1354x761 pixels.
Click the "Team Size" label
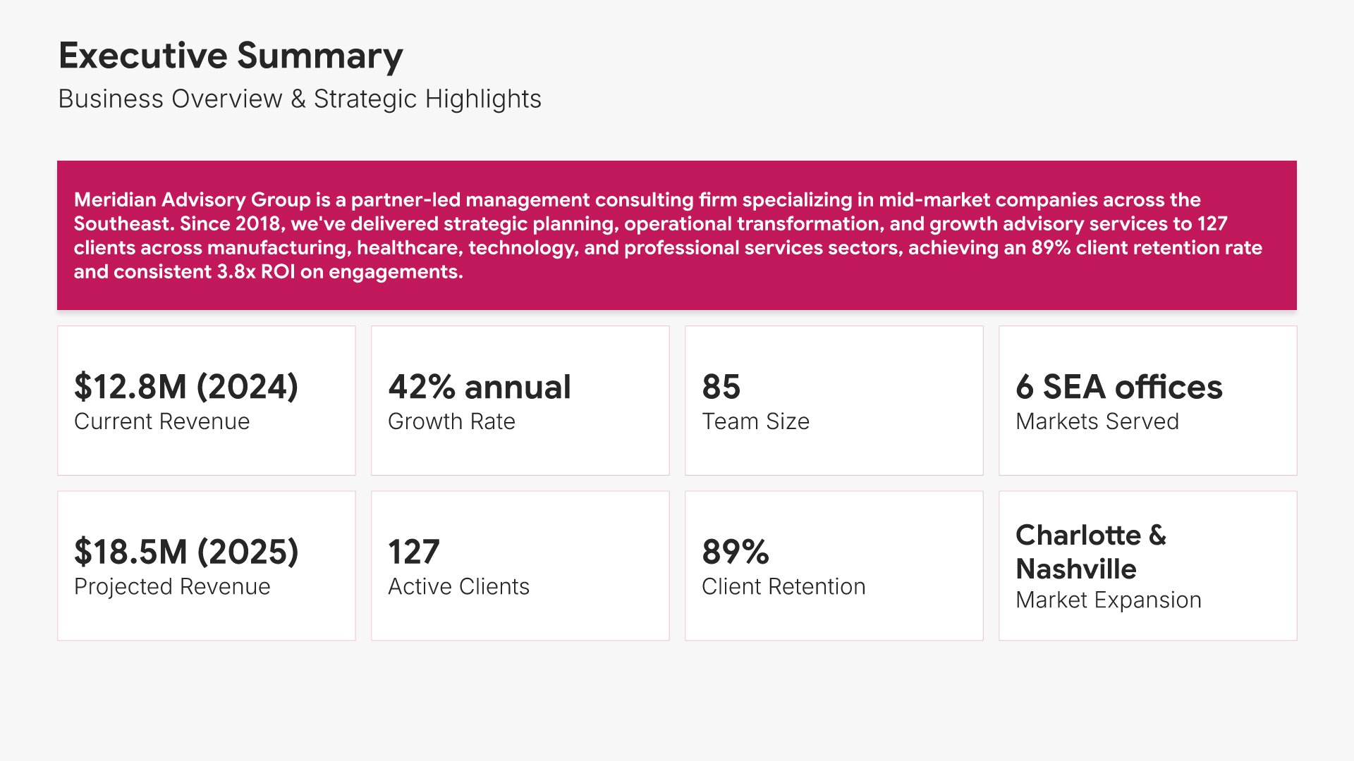tap(755, 421)
